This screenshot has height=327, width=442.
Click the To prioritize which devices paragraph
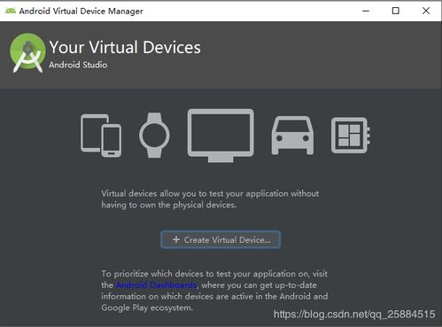pos(214,291)
